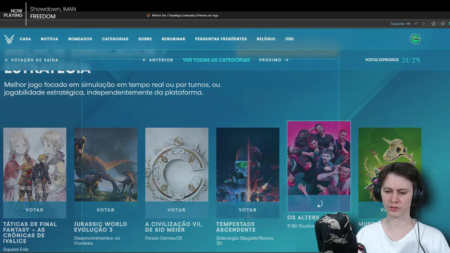Vote for Tempestade Ascendente
This screenshot has width=450, height=253.
247,210
